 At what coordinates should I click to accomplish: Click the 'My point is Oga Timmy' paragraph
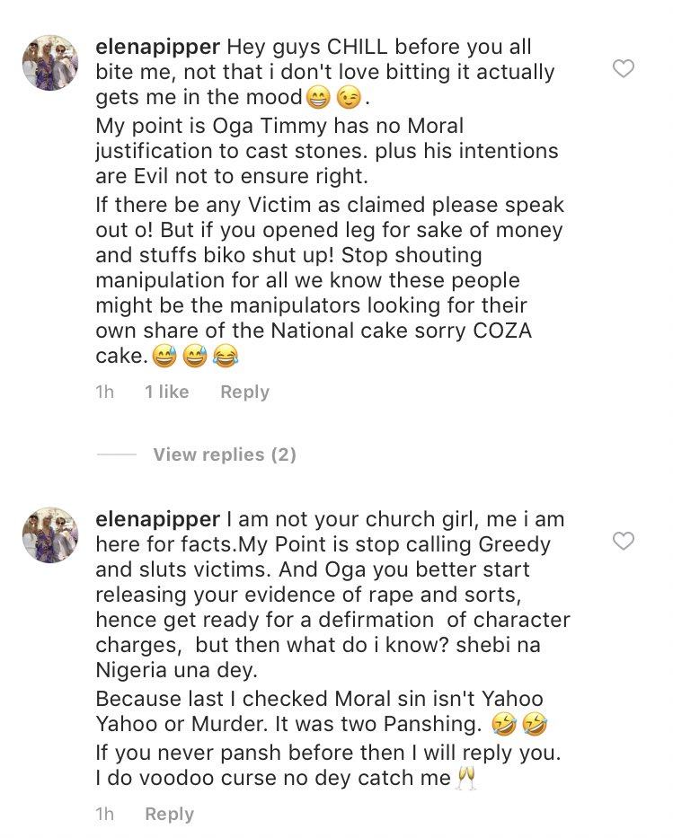[326, 150]
